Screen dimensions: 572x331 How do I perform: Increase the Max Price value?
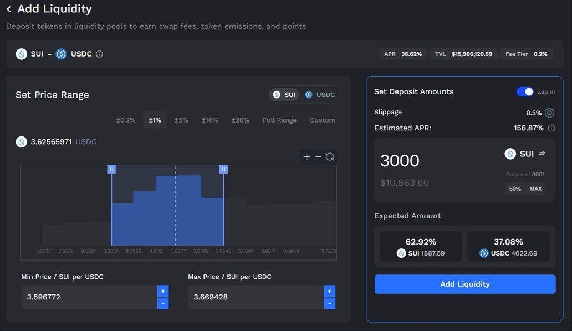pos(329,291)
